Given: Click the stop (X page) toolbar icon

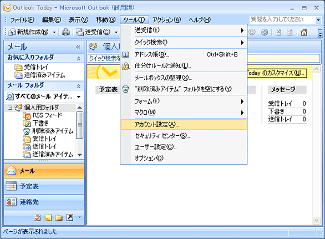Looking at the screenshot, I should coord(278,32).
